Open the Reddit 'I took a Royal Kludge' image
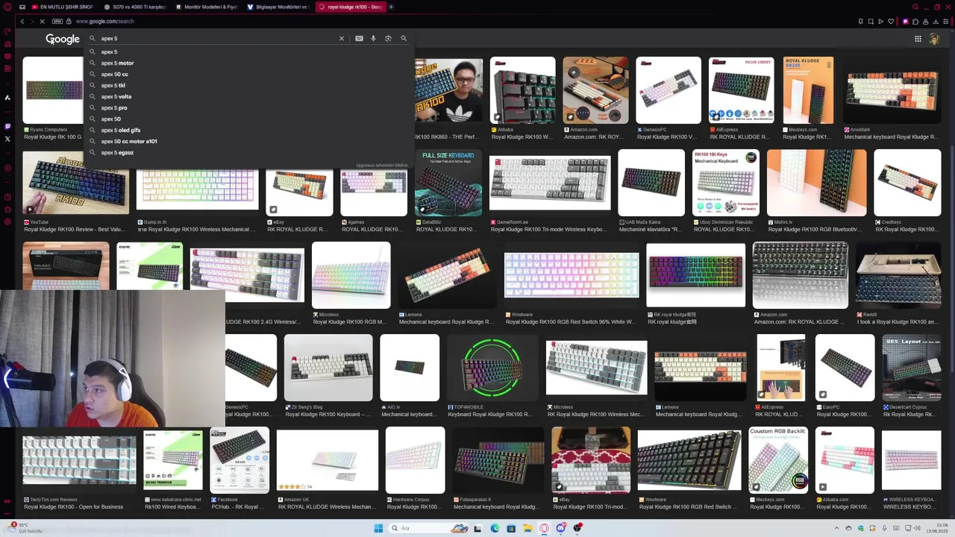Screen dimensions: 955x537 [x=898, y=275]
